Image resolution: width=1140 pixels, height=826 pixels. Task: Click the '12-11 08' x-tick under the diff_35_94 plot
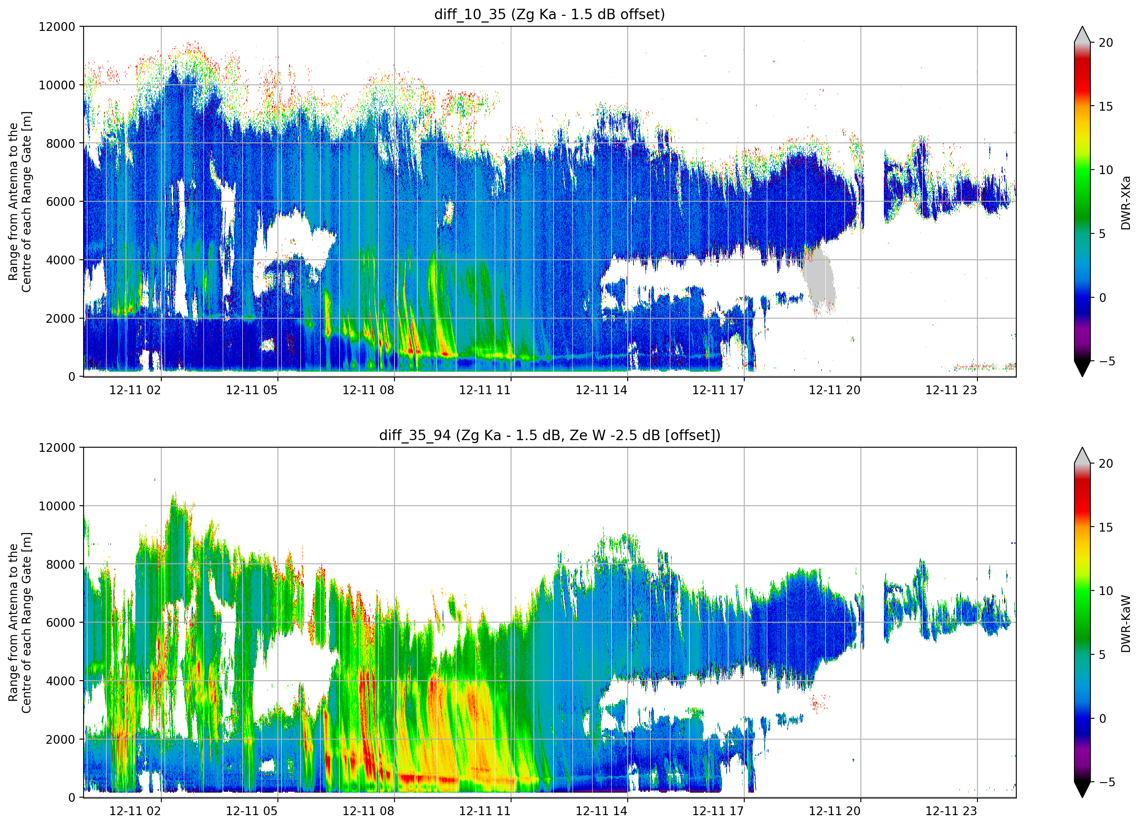pyautogui.click(x=369, y=811)
